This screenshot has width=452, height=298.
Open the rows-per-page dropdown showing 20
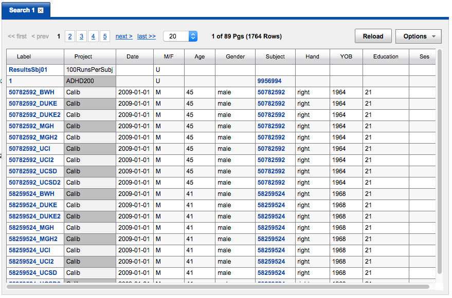[180, 36]
